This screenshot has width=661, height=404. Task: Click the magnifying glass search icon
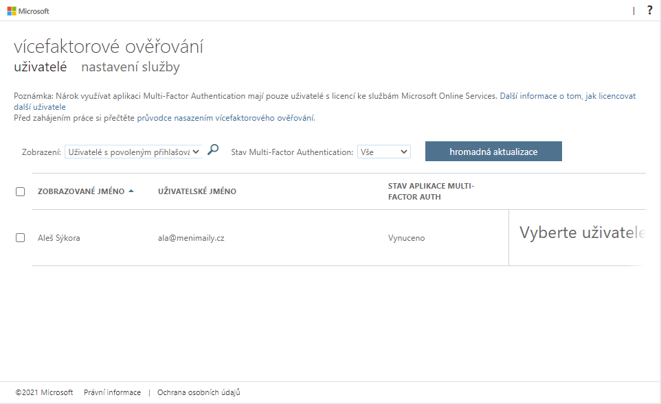click(x=213, y=150)
